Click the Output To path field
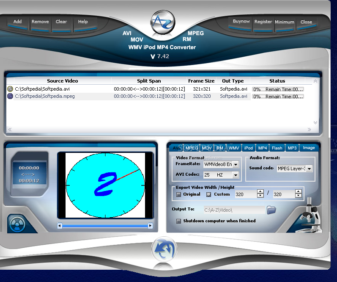Viewport: 337px width, 282px height. click(x=234, y=210)
